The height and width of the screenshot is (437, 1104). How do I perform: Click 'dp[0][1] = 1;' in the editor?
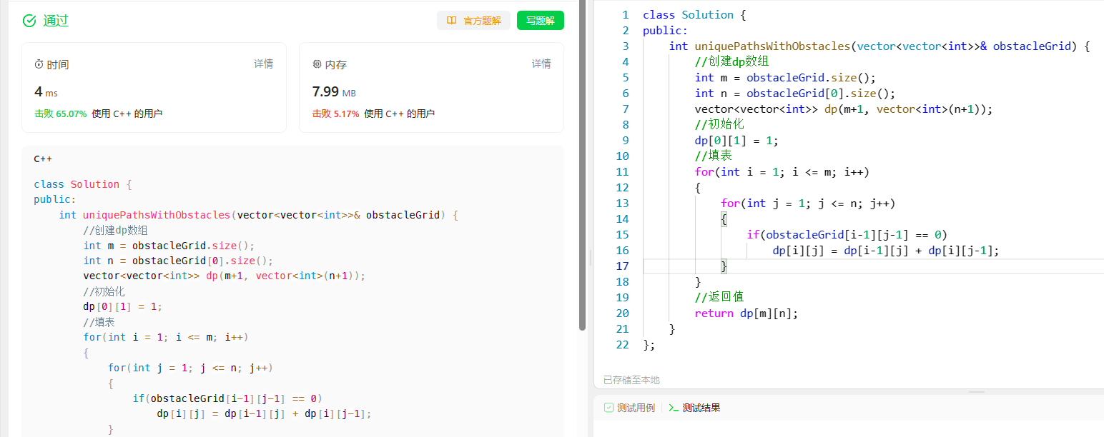(x=736, y=141)
